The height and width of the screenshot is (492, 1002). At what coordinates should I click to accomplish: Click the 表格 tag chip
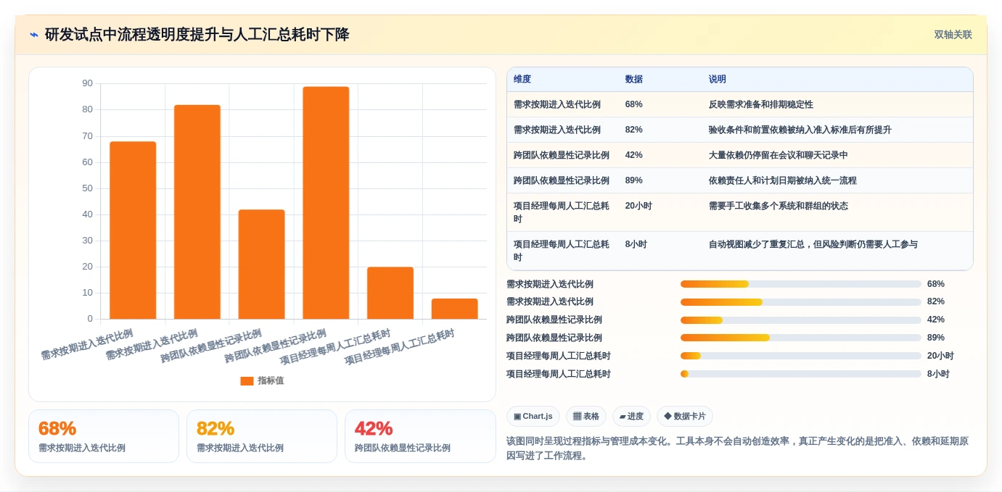(x=586, y=416)
